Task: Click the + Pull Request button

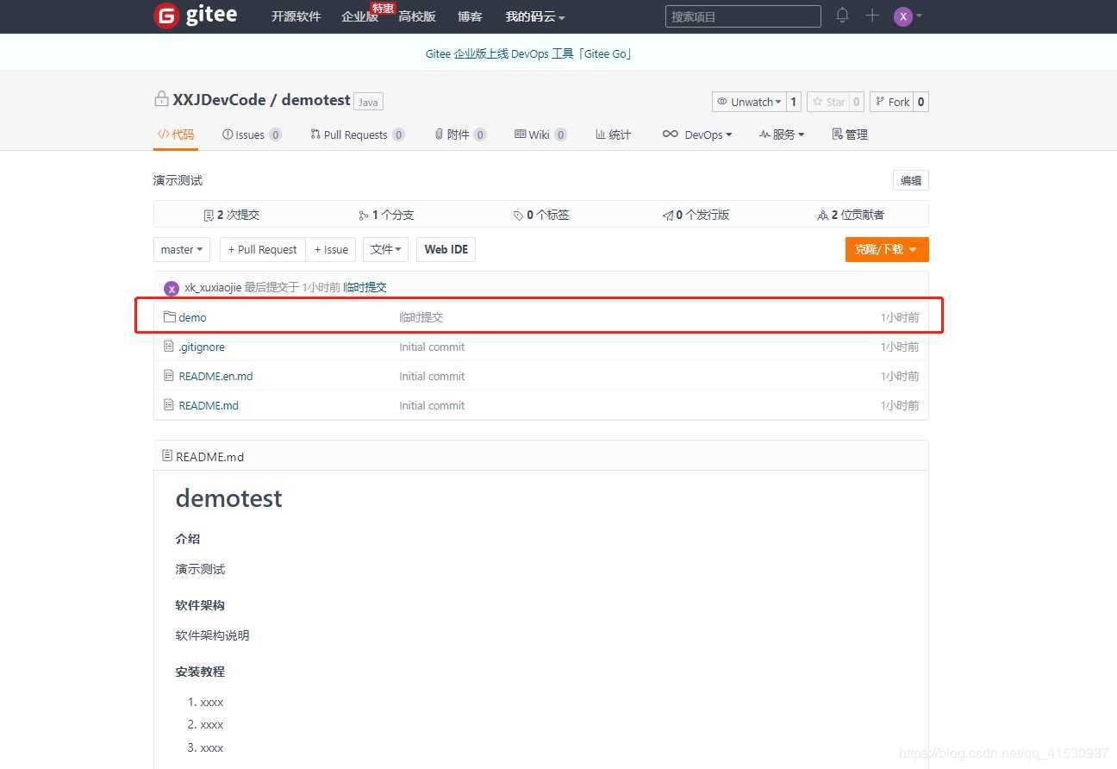Action: 263,249
